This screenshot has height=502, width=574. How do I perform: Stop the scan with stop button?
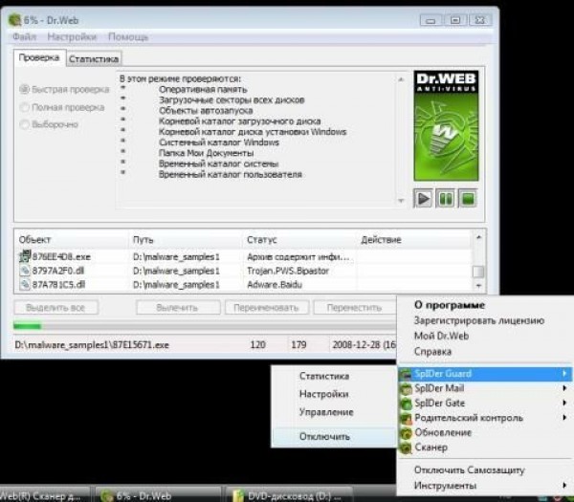point(468,199)
